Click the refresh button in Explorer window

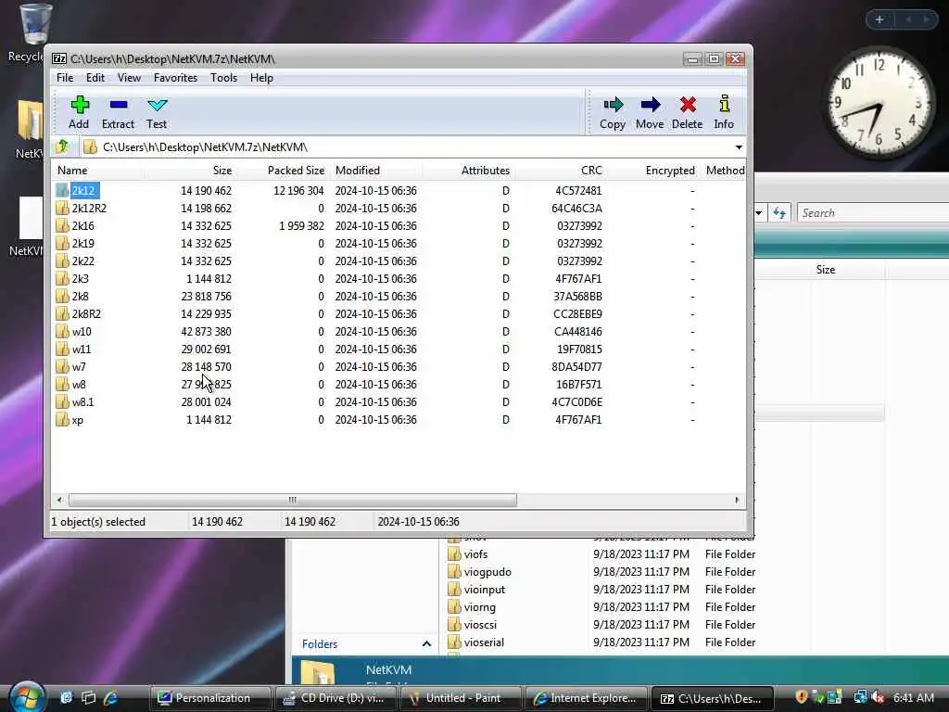778,213
